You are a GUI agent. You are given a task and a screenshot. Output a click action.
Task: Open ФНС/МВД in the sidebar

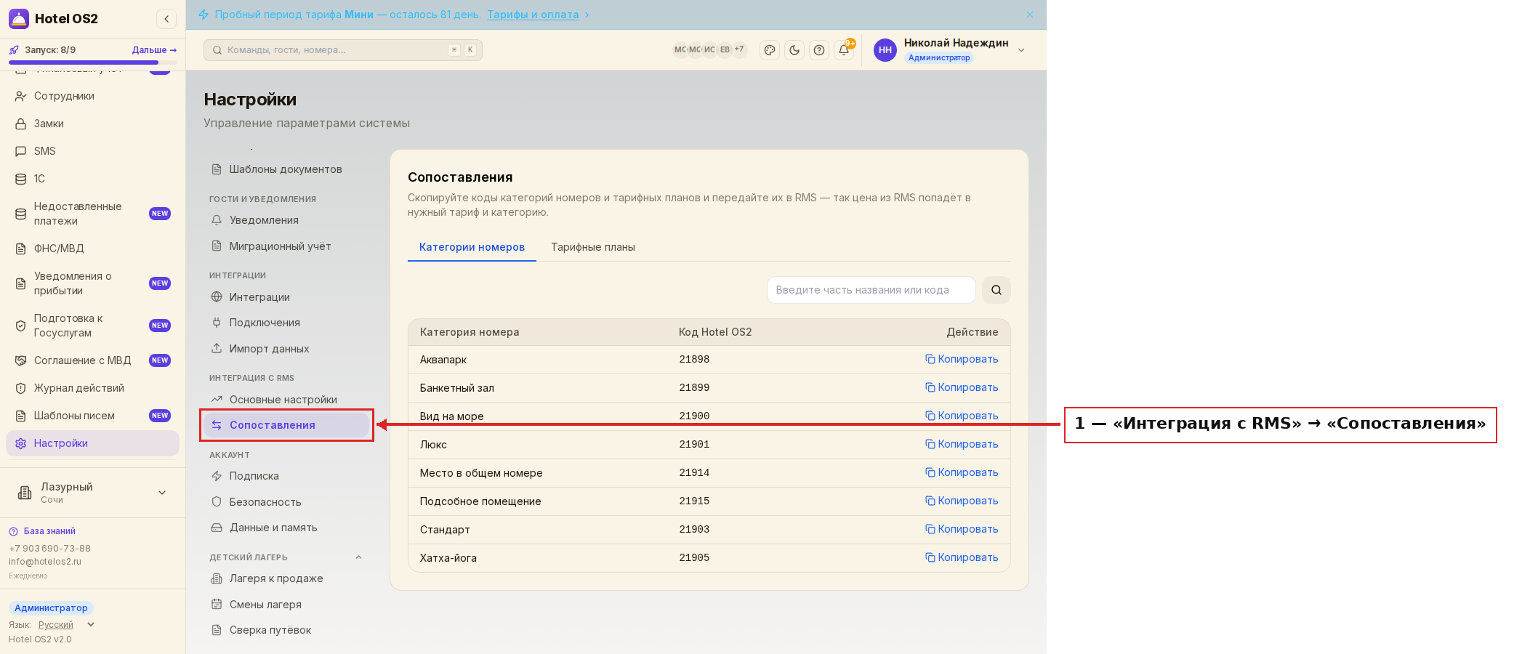click(93, 249)
